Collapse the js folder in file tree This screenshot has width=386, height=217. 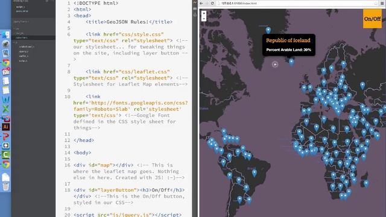(16, 42)
